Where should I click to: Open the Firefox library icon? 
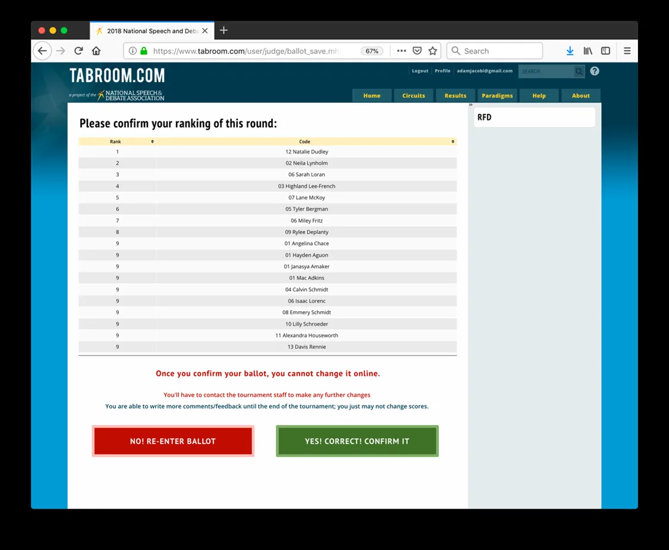click(x=588, y=51)
